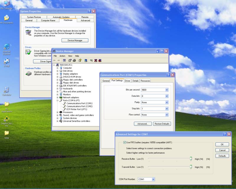The height and width of the screenshot is (189, 236).
Task: Click Cancel in Advanced Settings for COM1
Action: click(222, 150)
